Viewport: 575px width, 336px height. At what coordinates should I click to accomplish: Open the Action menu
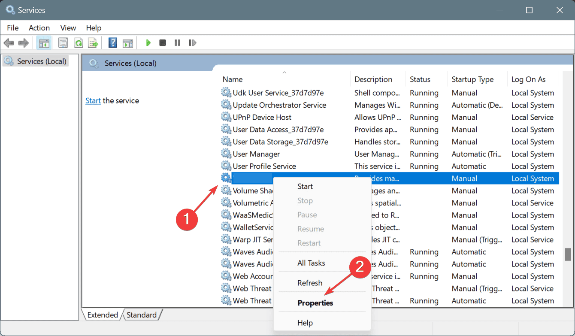39,27
